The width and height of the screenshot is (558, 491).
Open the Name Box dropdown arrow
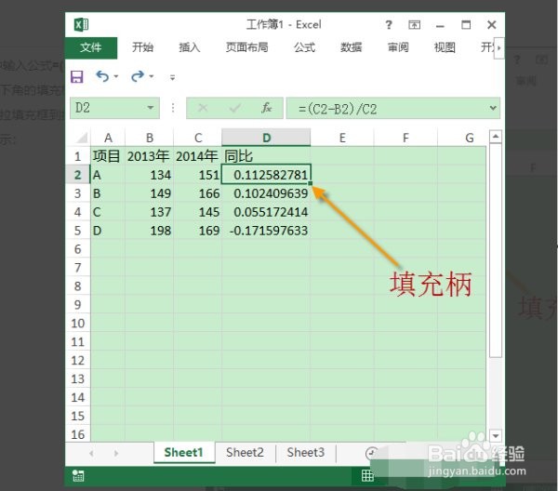coord(151,108)
